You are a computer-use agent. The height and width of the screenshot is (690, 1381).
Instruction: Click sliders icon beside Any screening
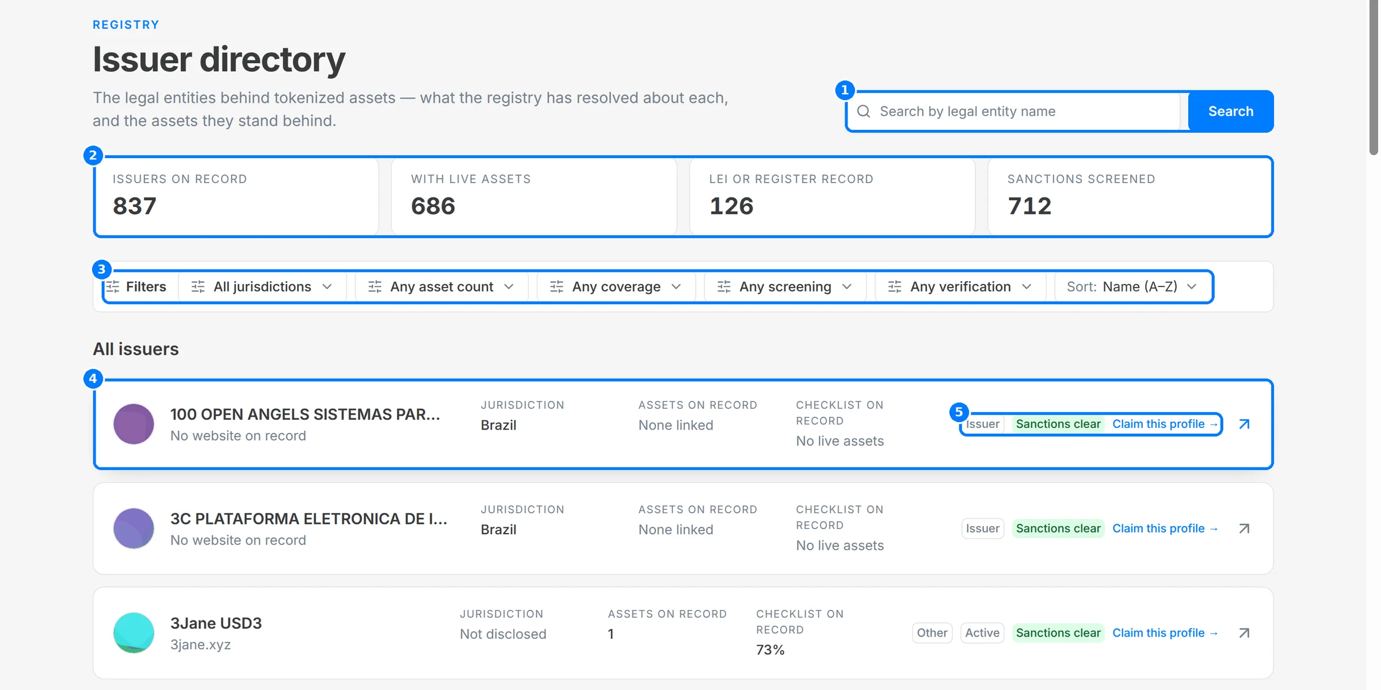[x=724, y=286]
